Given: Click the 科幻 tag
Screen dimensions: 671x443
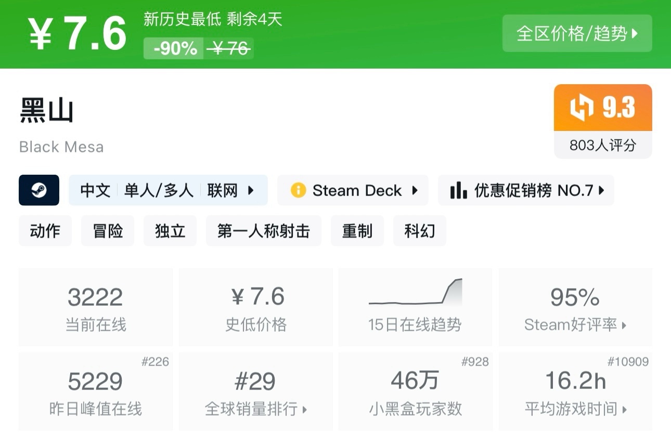Looking at the screenshot, I should click(420, 230).
